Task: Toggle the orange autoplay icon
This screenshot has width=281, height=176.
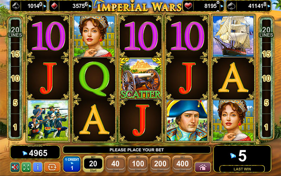Action: (52, 167)
